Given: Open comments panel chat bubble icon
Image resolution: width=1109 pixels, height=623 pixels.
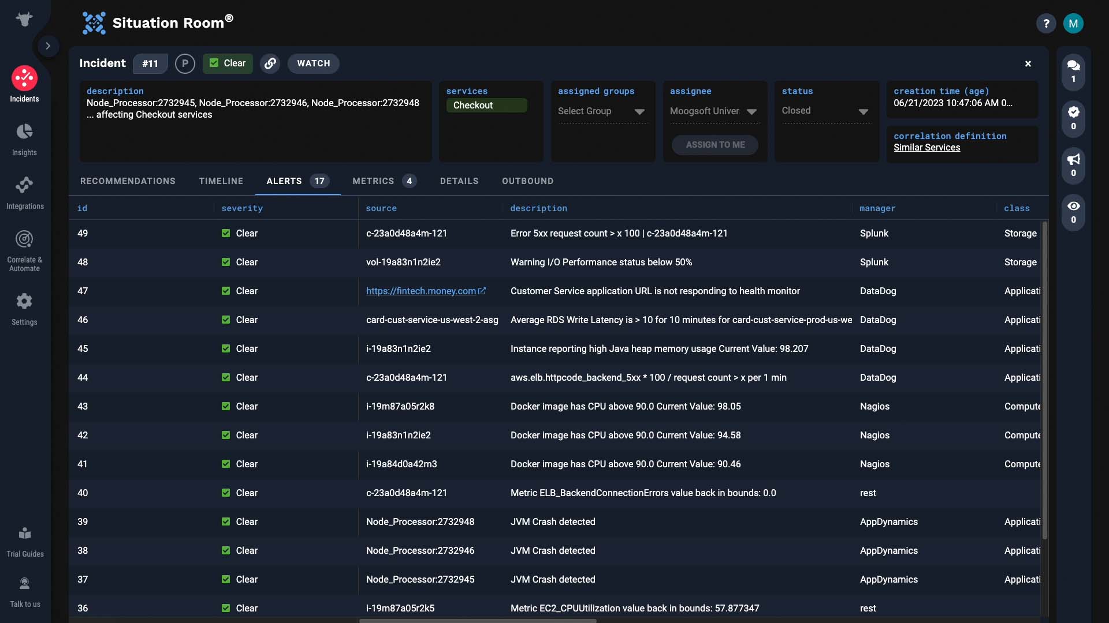Looking at the screenshot, I should (1074, 72).
